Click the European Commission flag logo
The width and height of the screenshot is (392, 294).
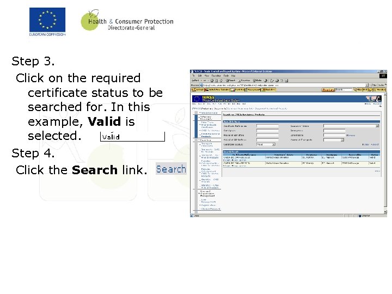[x=47, y=21]
